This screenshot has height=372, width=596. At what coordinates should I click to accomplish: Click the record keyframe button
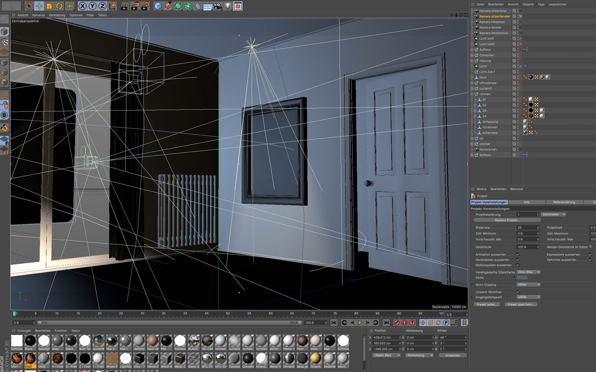click(397, 323)
